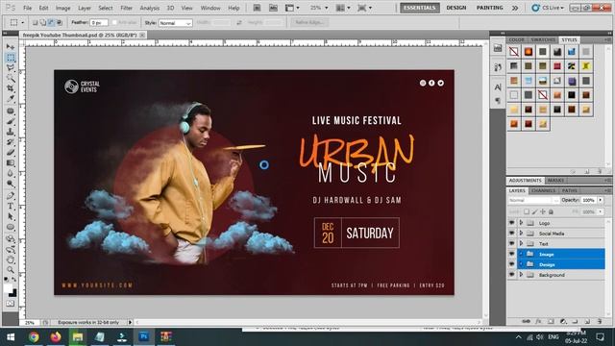This screenshot has width=615, height=346.
Task: Switch to the Essentials workspace
Action: (x=420, y=8)
